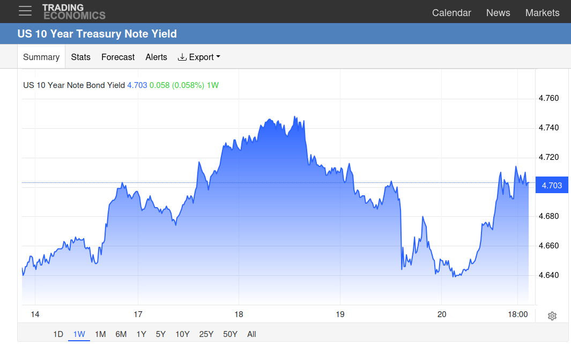Select the Summary tab
Viewport: 571px width, 345px height.
pyautogui.click(x=41, y=57)
